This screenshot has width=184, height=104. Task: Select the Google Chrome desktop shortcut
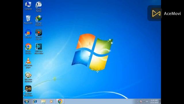28,49
